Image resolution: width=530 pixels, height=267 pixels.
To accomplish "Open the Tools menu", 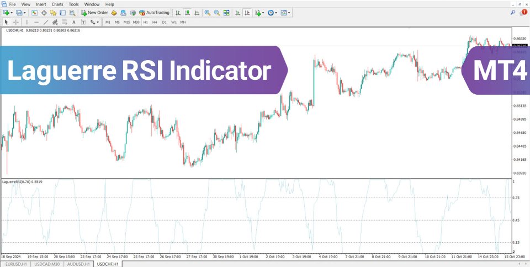I will tap(73, 4).
